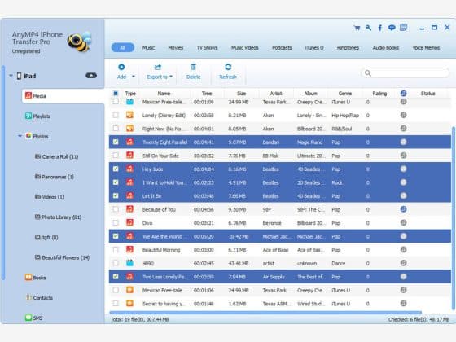
Task: Switch to the Audio Books tab
Action: 386,48
